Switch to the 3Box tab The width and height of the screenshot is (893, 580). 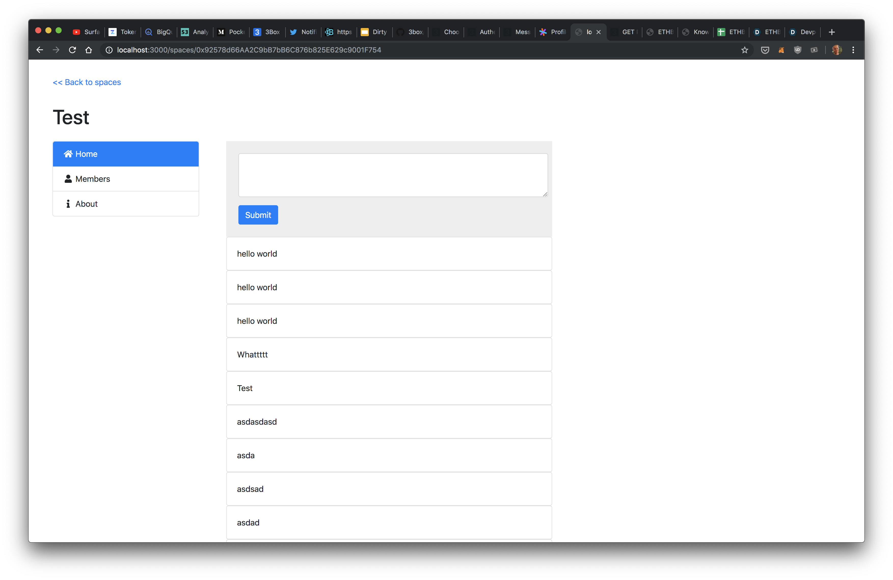267,32
